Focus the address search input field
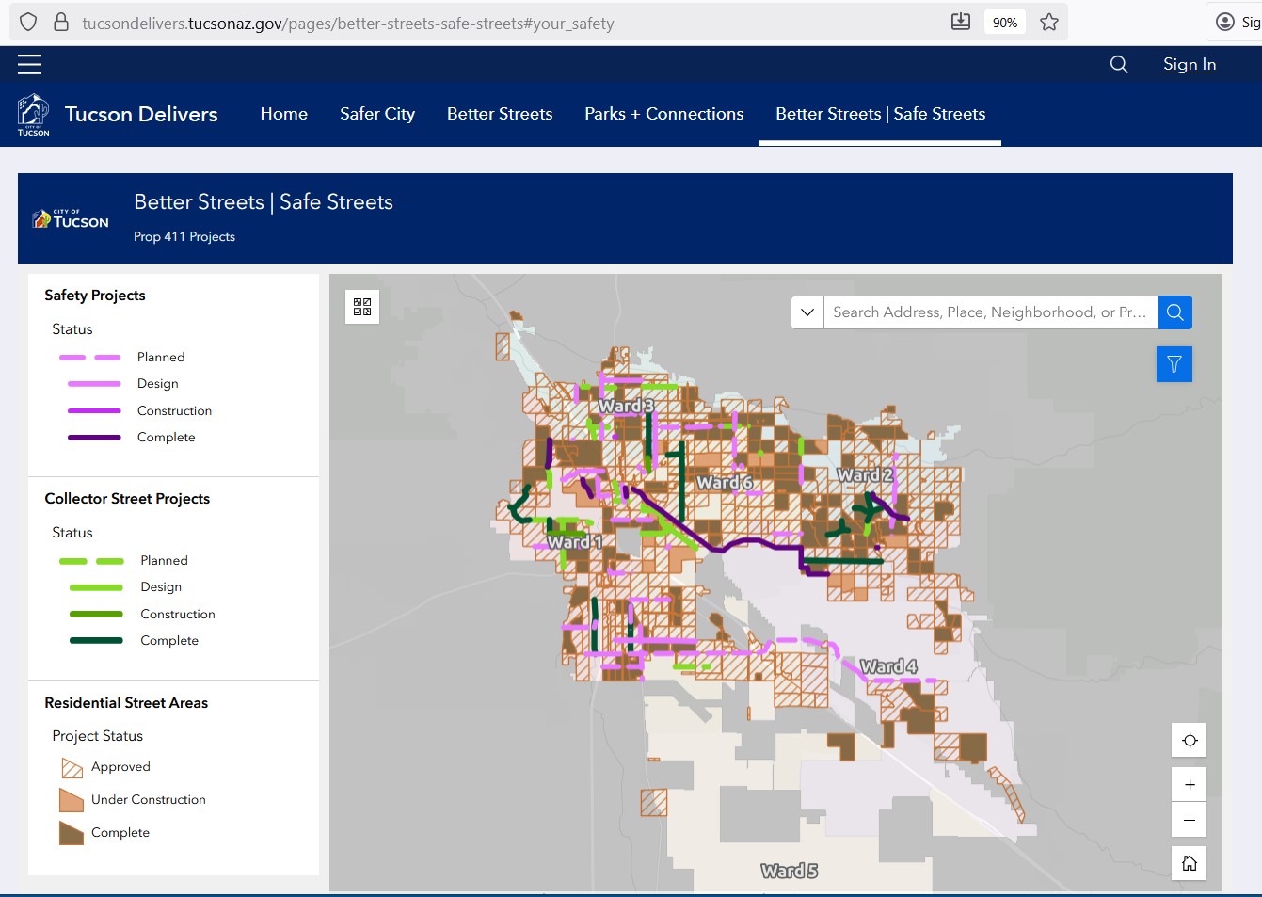1262x897 pixels. 988,312
